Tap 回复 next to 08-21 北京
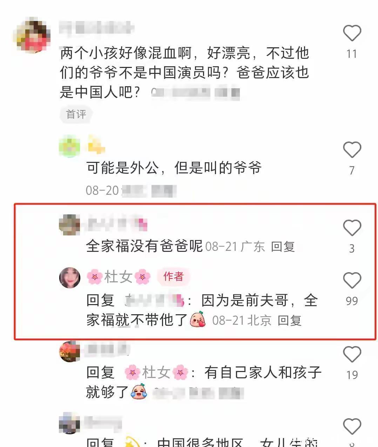The height and width of the screenshot is (447, 378). click(x=289, y=320)
